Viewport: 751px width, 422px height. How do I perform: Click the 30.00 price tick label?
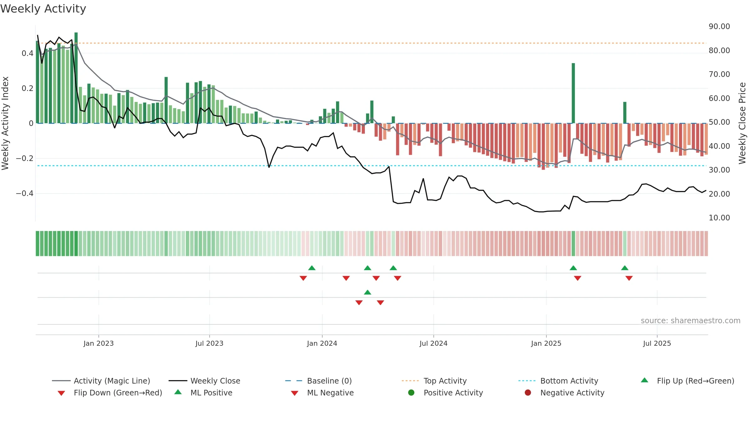point(719,170)
